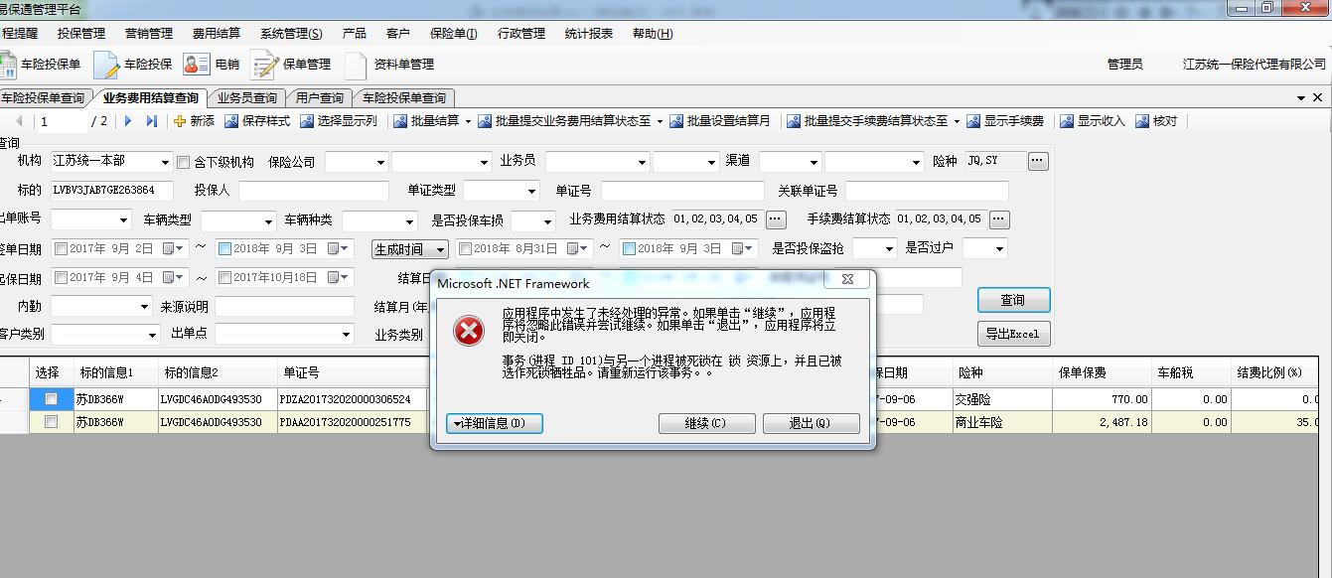Image resolution: width=1332 pixels, height=578 pixels.
Task: Click 继续(C) in the error dialog
Action: [x=706, y=423]
